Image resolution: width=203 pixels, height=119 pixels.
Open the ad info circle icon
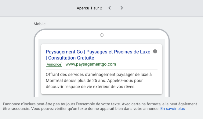tap(155, 51)
